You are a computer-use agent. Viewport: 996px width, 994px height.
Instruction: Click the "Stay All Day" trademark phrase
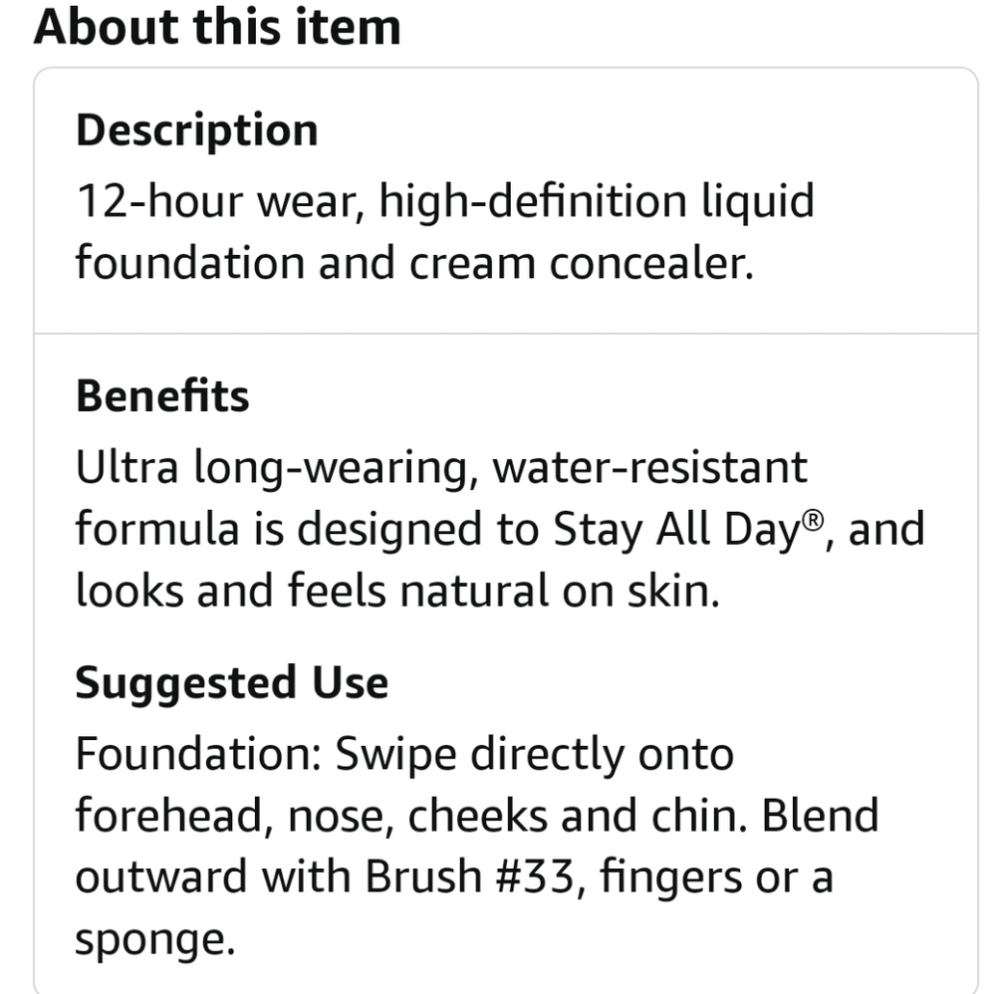click(675, 529)
